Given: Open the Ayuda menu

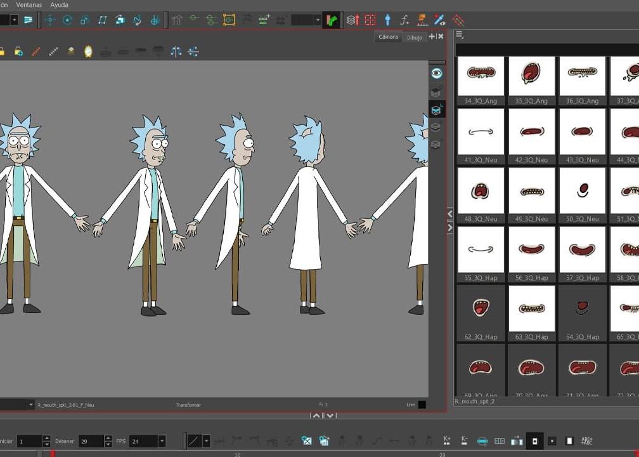Looking at the screenshot, I should pos(59,5).
